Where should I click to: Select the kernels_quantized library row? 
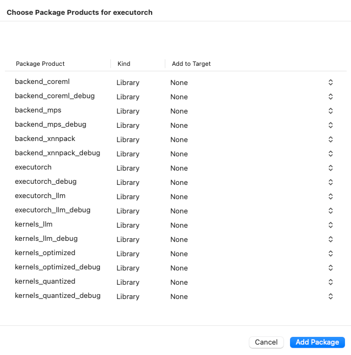point(45,281)
